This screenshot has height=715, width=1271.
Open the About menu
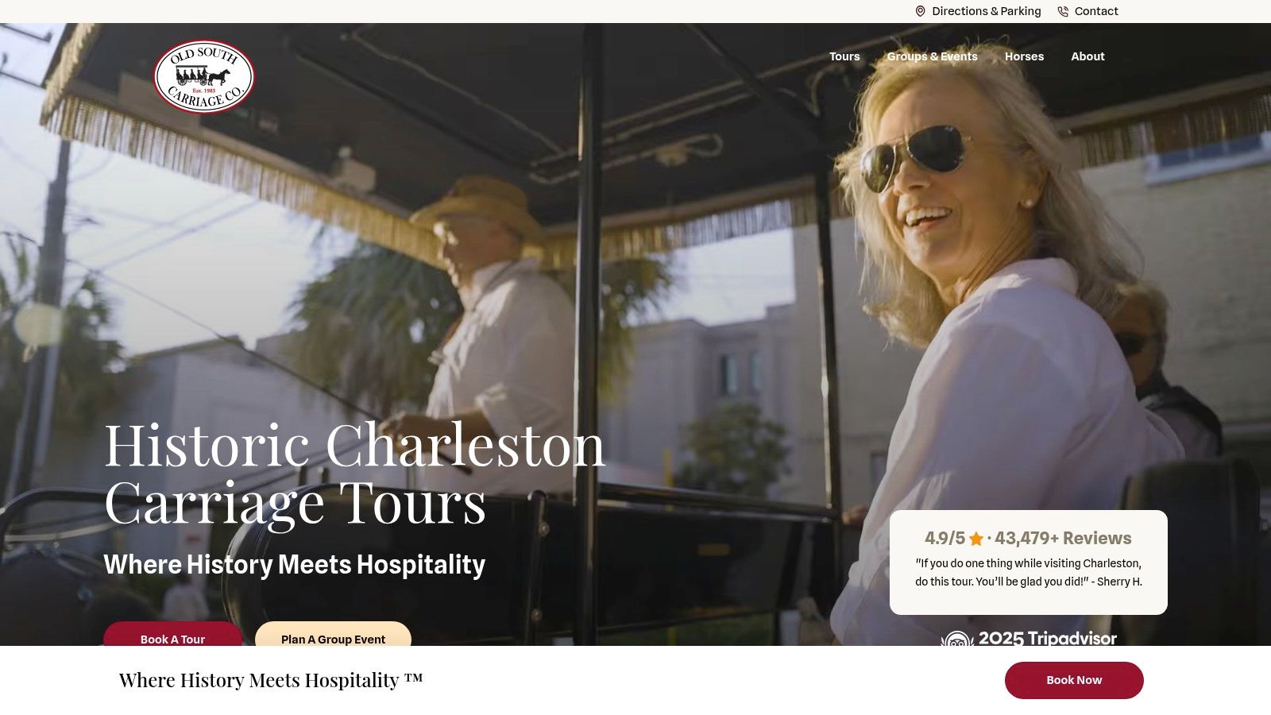[1087, 56]
